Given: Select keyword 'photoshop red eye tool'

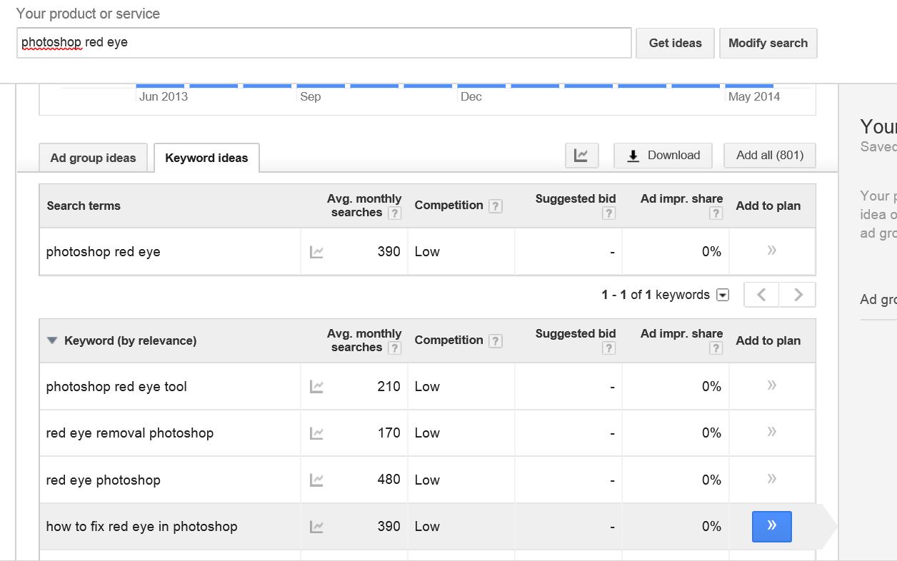Looking at the screenshot, I should pos(116,387).
